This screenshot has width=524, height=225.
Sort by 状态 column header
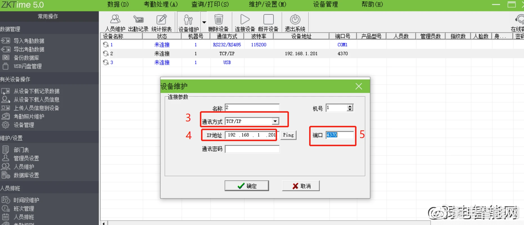[x=162, y=36]
